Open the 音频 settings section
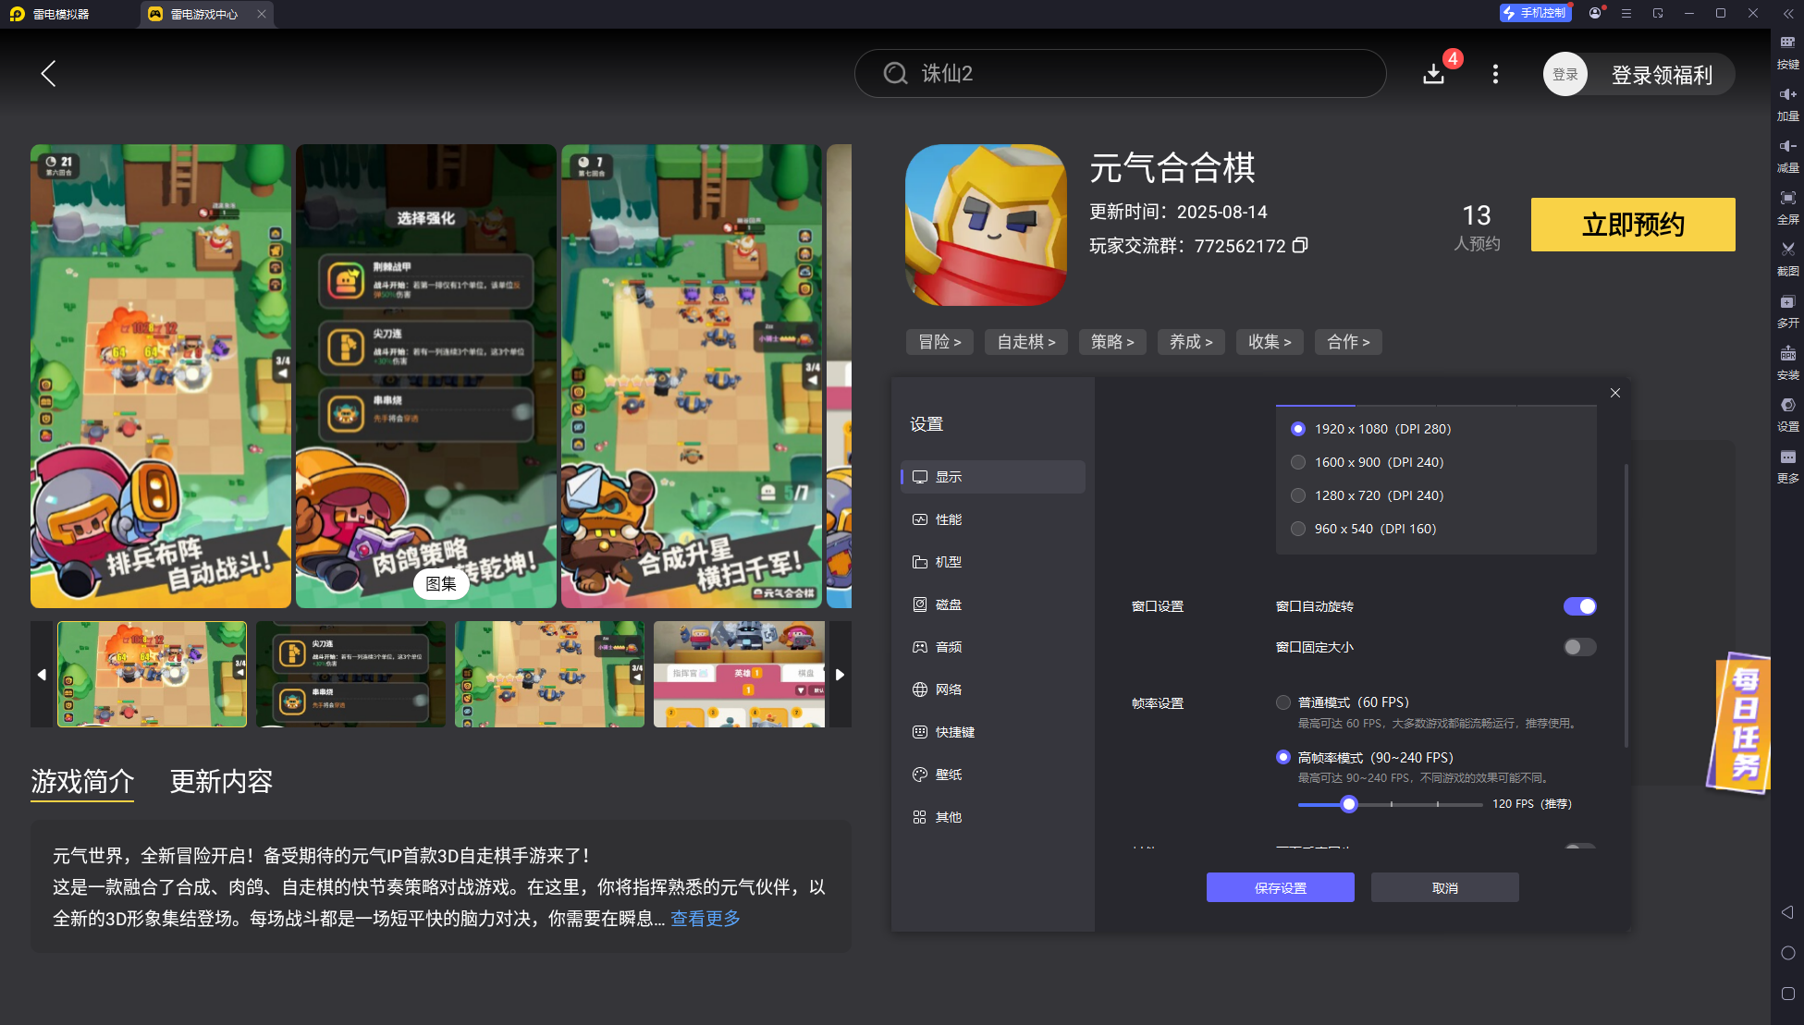The height and width of the screenshot is (1025, 1804). click(x=948, y=647)
